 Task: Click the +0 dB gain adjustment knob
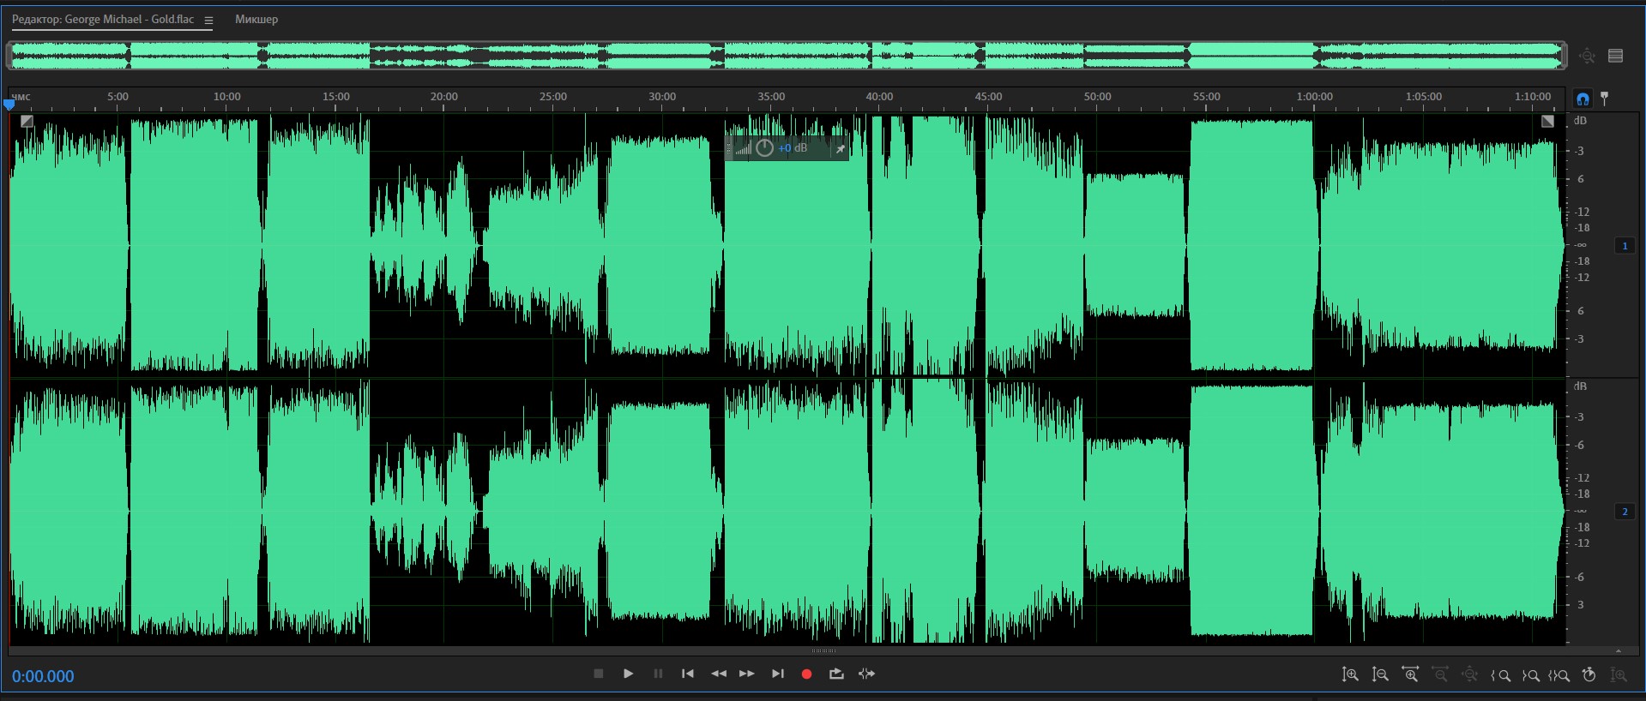point(764,148)
